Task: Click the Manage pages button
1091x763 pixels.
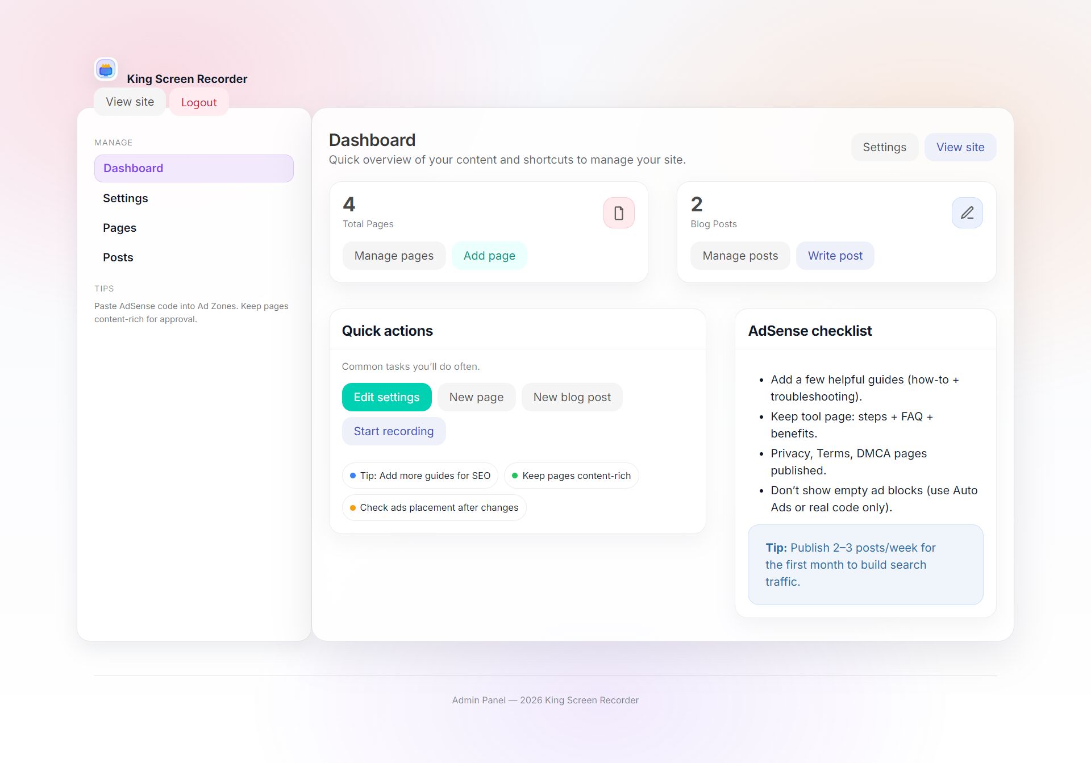Action: (x=394, y=256)
